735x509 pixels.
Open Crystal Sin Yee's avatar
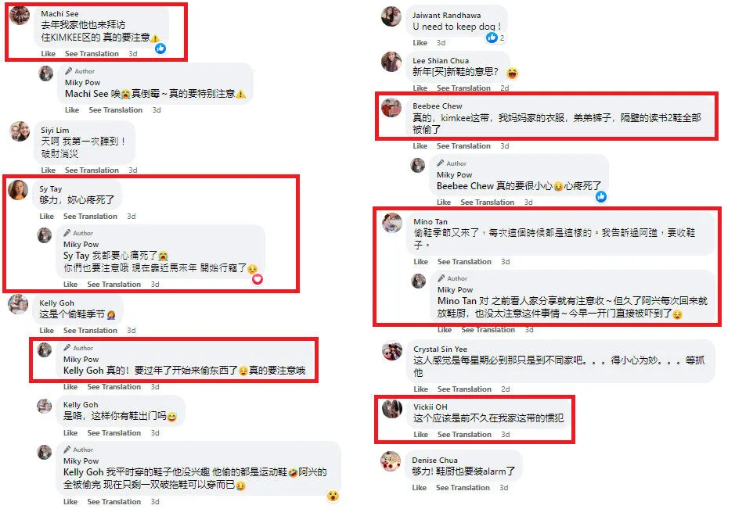(x=392, y=350)
